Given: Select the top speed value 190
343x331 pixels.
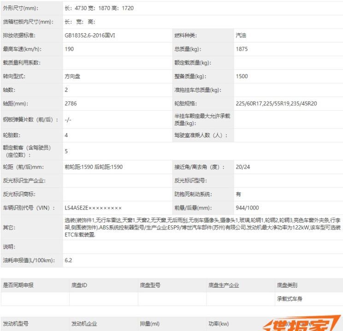Looking at the screenshot, I should click(x=69, y=49).
